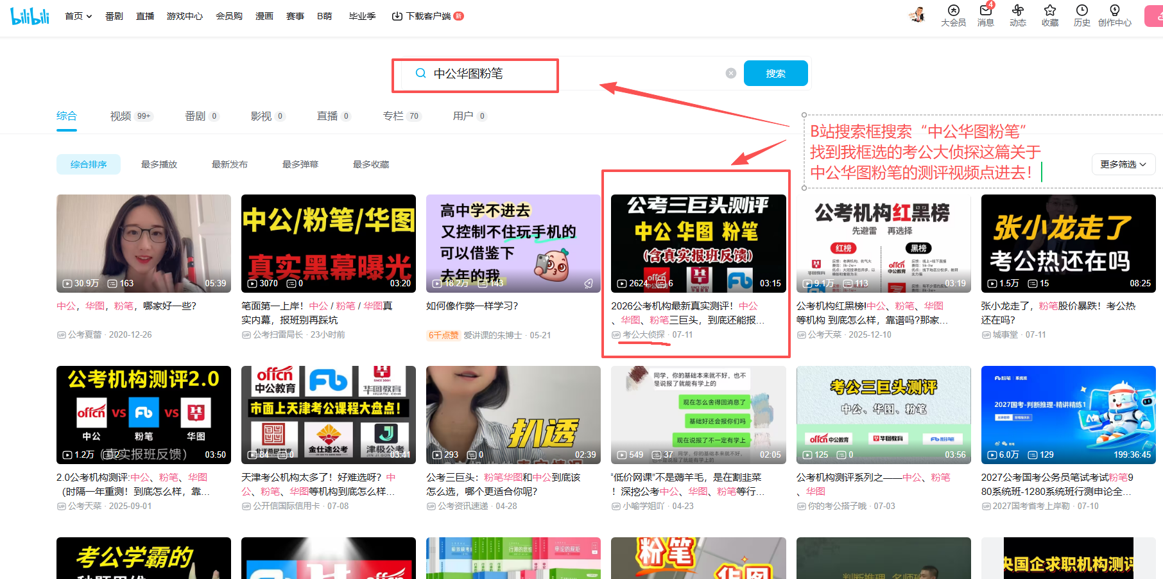
Task: Open 大会员 membership icon
Action: [953, 15]
